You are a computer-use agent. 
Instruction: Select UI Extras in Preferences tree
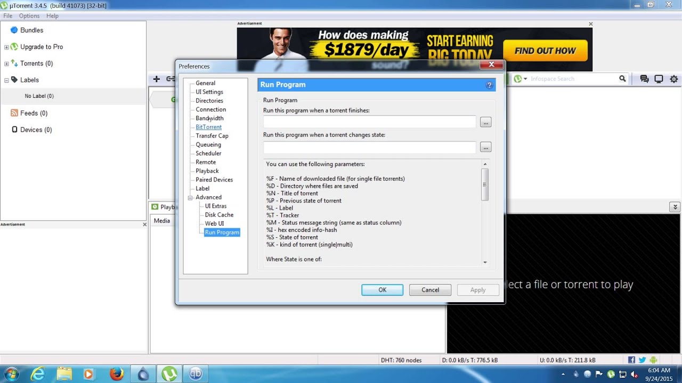(x=216, y=206)
